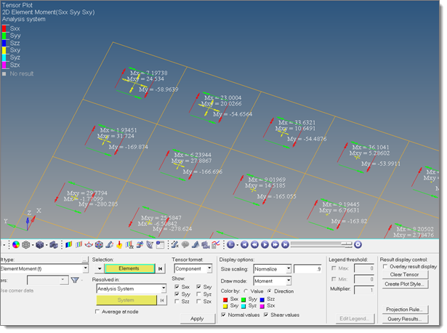Click the red Sxx color swatch

click(x=225, y=299)
